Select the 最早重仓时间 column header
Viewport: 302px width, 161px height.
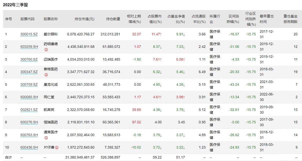point(267,19)
